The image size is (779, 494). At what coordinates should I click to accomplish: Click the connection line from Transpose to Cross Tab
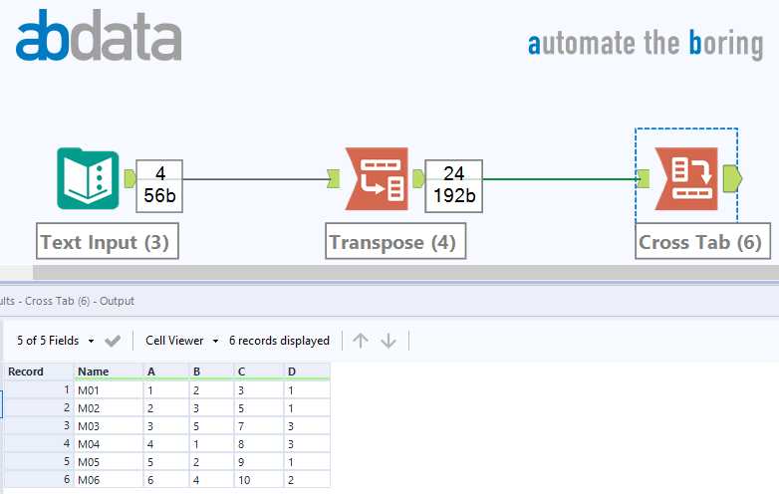pyautogui.click(x=560, y=178)
